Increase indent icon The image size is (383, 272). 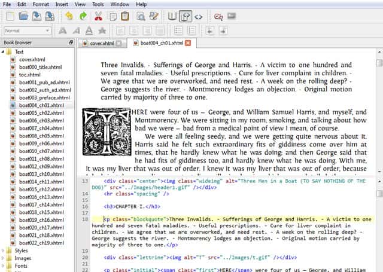click(x=223, y=30)
